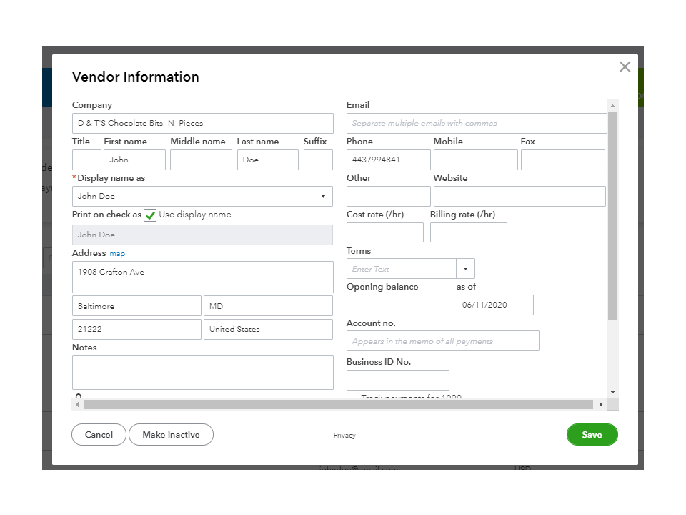Screen dimensions: 686x515
Task: Focus the Cost rate per hour field
Action: [x=385, y=232]
